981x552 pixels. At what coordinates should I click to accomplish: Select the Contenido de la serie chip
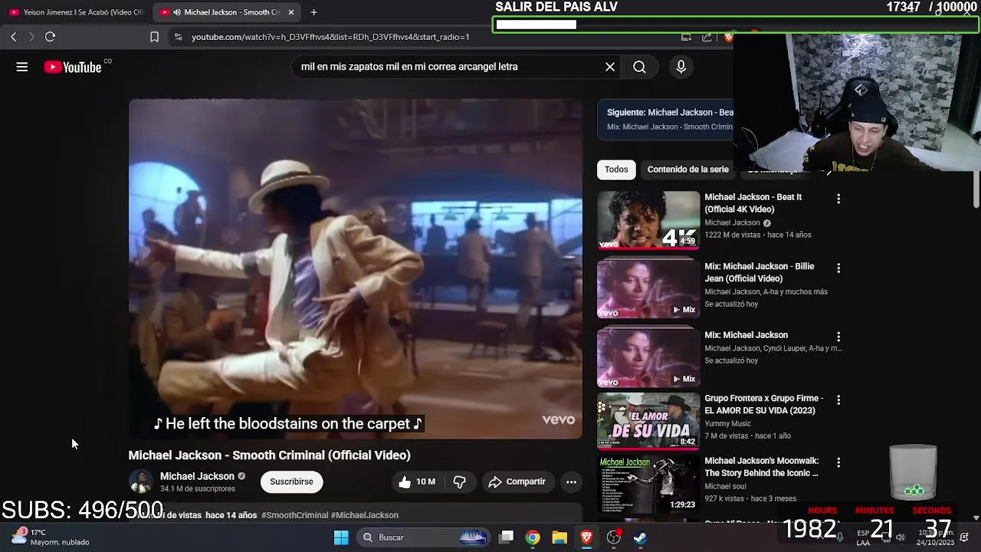[688, 169]
